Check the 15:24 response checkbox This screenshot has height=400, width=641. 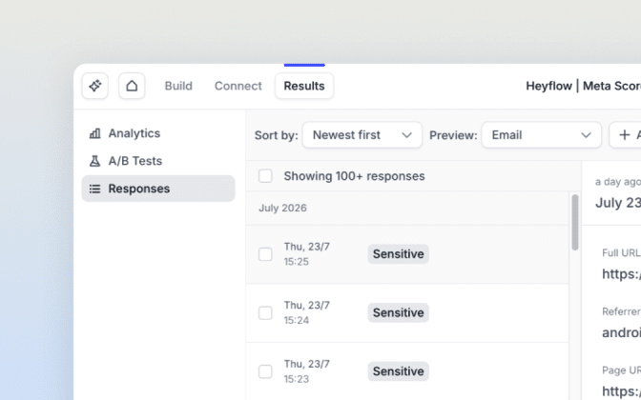[265, 313]
